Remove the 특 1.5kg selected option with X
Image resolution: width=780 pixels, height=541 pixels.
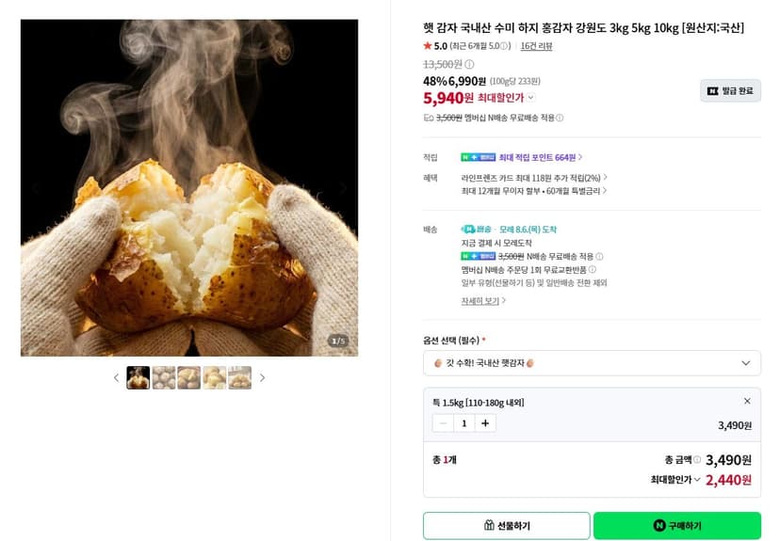coord(747,401)
